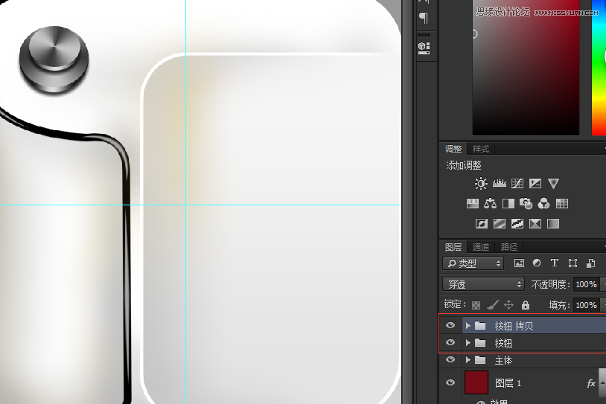Filter layers by shape layers
Screen dimensions: 606x404
(572, 263)
